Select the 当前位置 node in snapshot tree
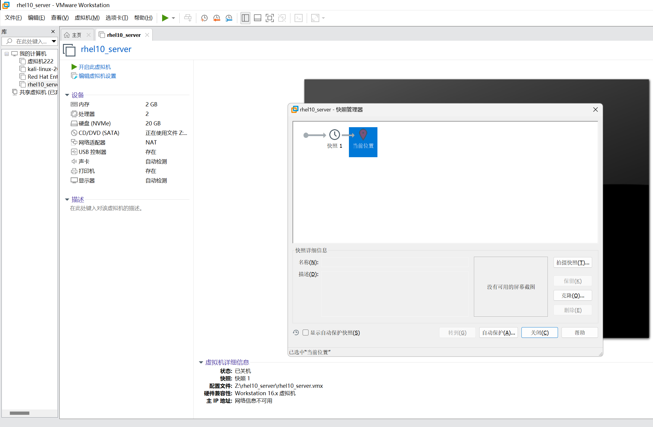This screenshot has height=427, width=653. pos(363,142)
